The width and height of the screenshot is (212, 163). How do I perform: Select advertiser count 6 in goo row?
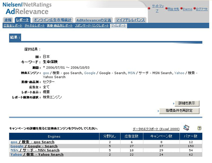132,142
